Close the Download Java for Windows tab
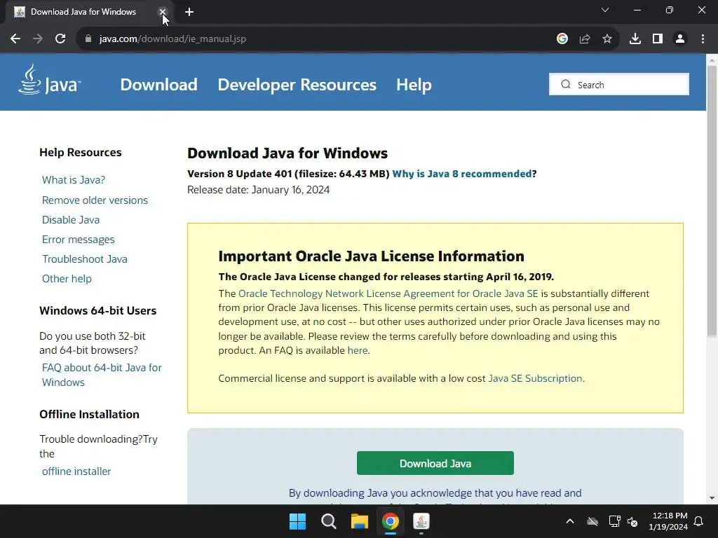The height and width of the screenshot is (538, 718). click(x=162, y=12)
